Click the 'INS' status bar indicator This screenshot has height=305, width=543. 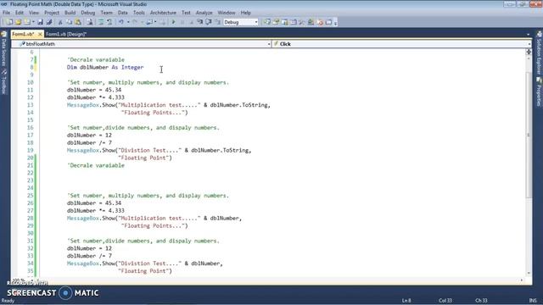point(533,301)
